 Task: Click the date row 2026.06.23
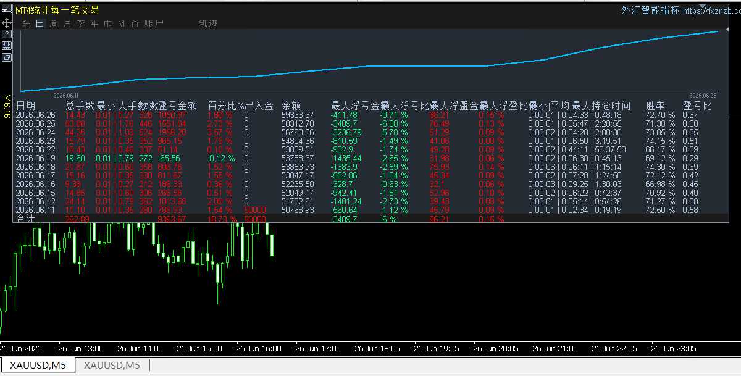35,141
